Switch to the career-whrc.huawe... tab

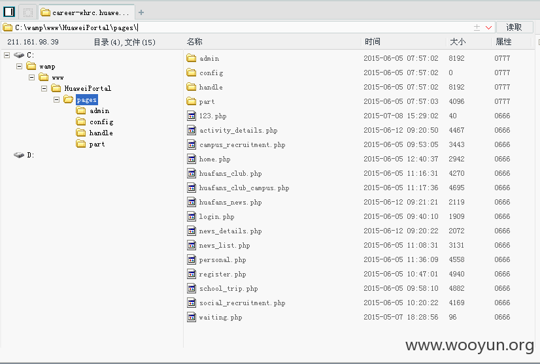pyautogui.click(x=86, y=12)
